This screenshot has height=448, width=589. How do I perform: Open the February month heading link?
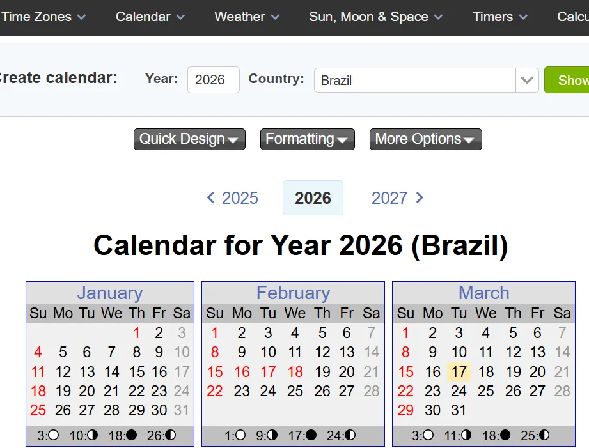click(293, 293)
